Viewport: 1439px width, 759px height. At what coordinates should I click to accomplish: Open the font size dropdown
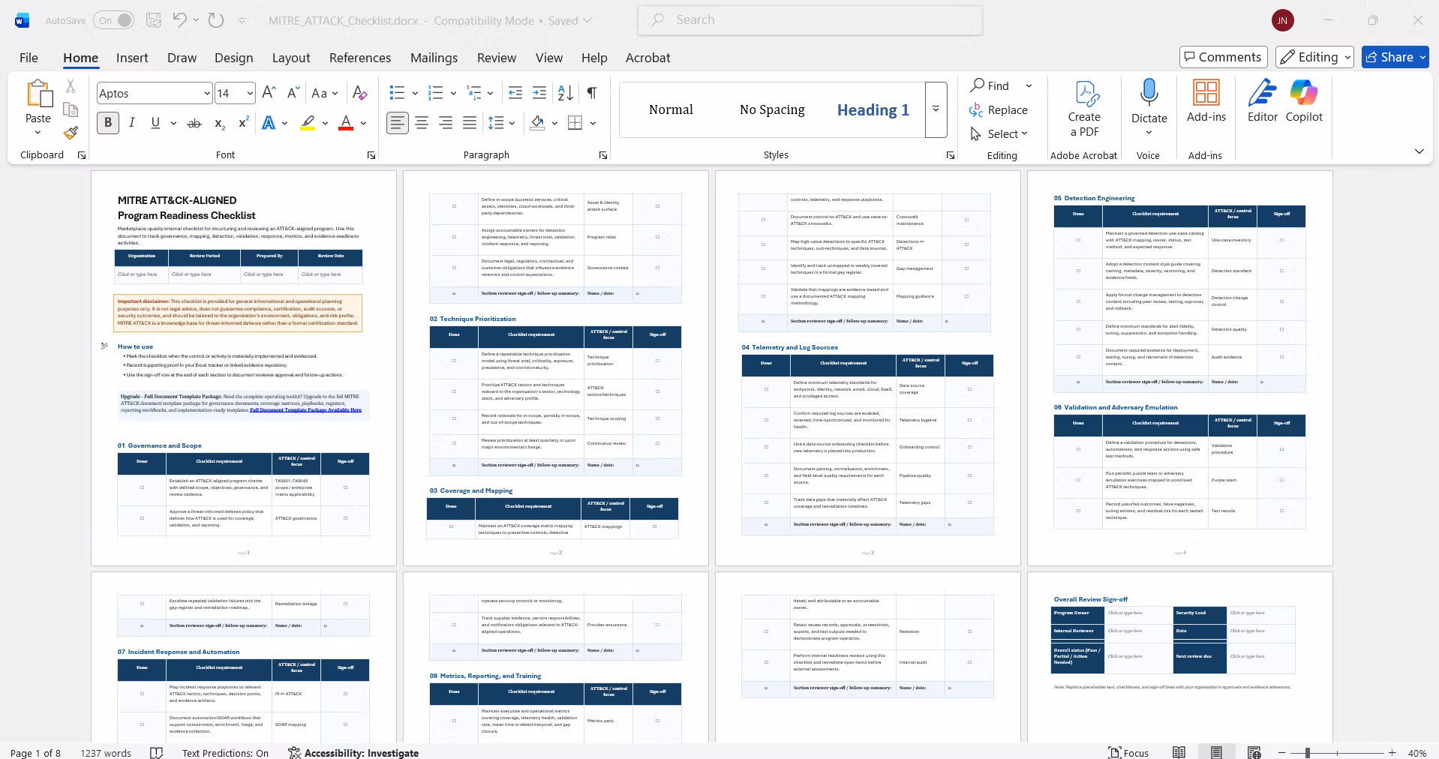tap(250, 93)
